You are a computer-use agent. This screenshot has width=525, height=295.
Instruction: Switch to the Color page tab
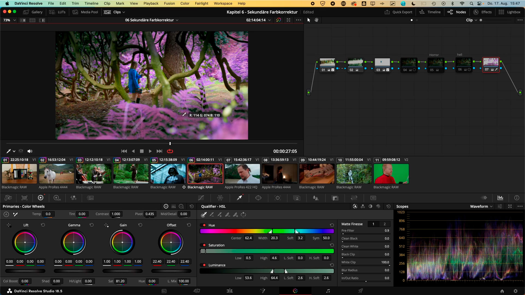[295, 291]
